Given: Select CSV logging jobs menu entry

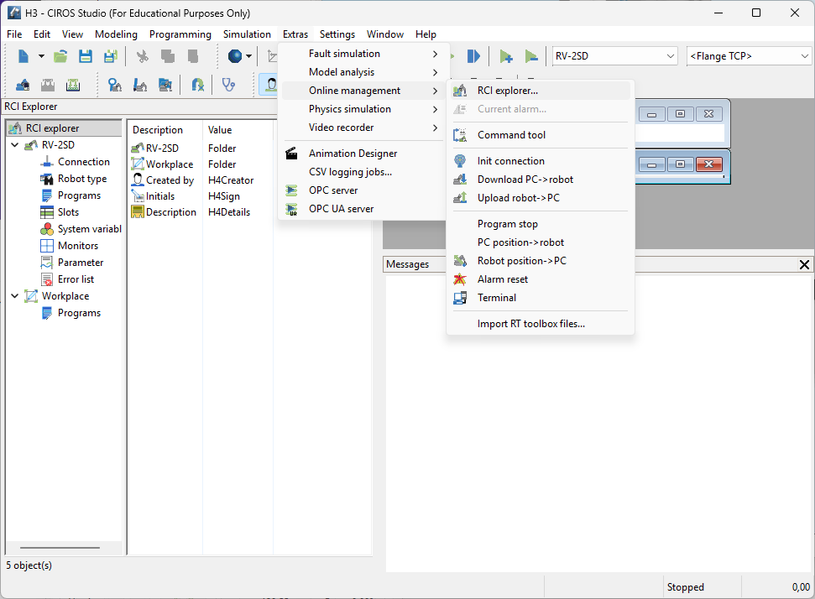Looking at the screenshot, I should point(362,172).
